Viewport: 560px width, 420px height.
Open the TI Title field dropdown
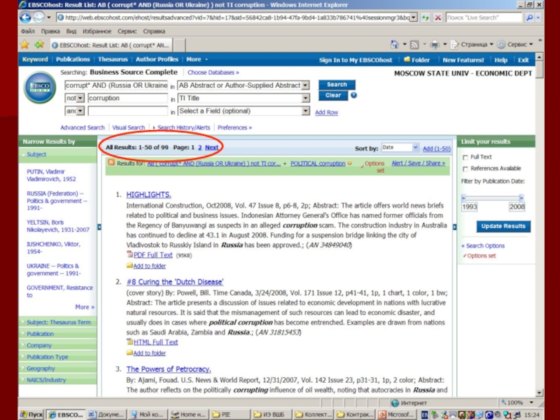(305, 98)
